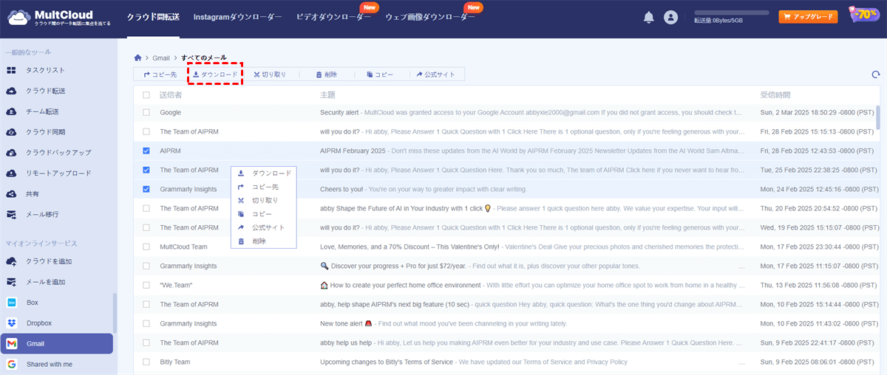Open the notification bell
Viewport: 887px width, 375px height.
click(x=649, y=17)
